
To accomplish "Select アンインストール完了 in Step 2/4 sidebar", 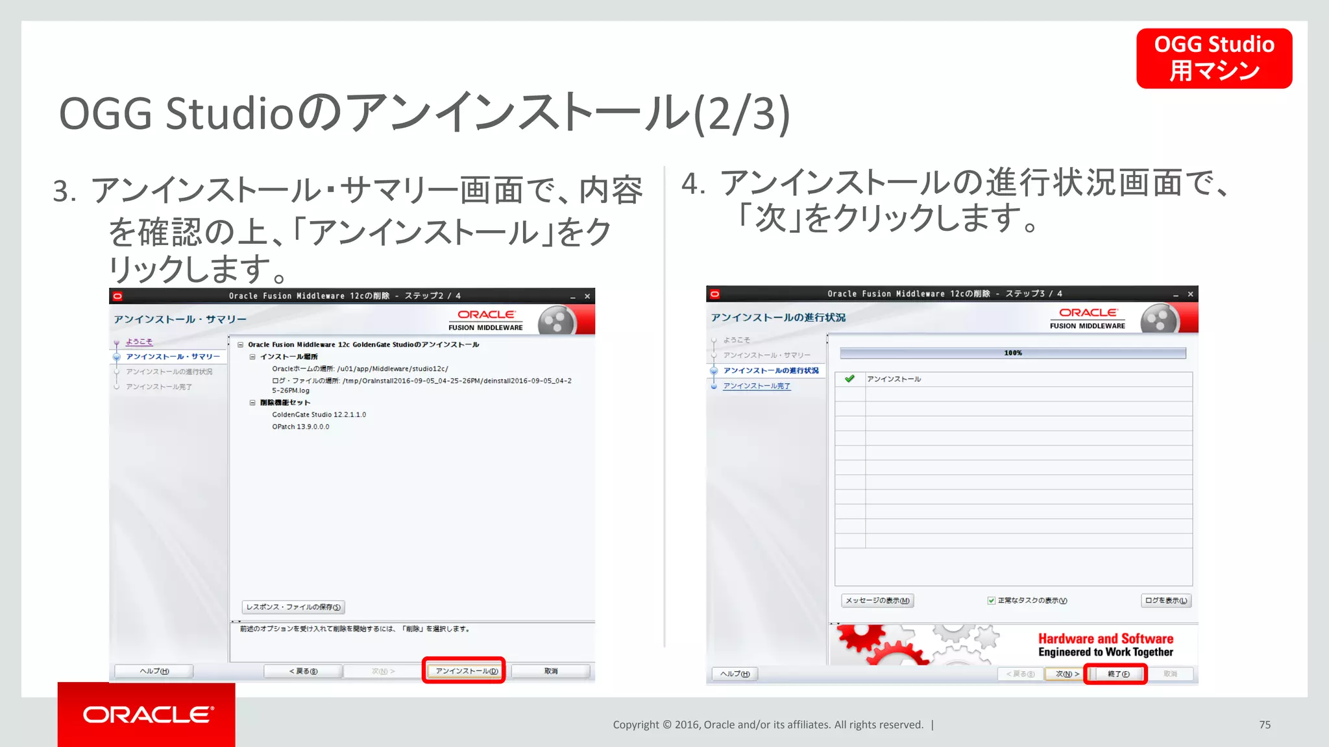I will 158,386.
